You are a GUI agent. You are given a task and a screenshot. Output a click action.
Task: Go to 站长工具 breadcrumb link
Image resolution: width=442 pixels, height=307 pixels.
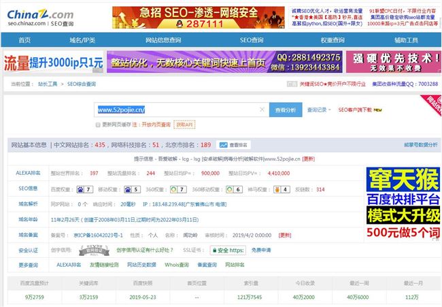[48, 84]
